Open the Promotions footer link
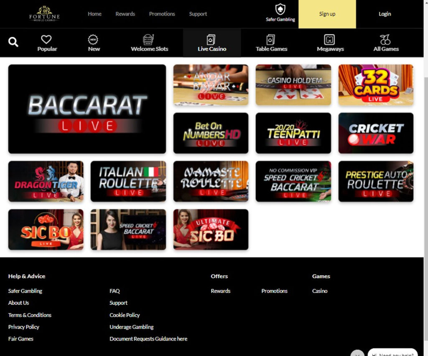The width and height of the screenshot is (428, 356). coord(274,291)
